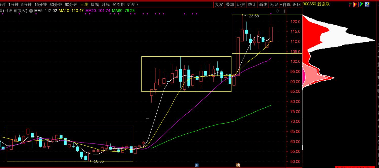
Task: Click the 画线 drawing tools button
Action: pos(263,5)
